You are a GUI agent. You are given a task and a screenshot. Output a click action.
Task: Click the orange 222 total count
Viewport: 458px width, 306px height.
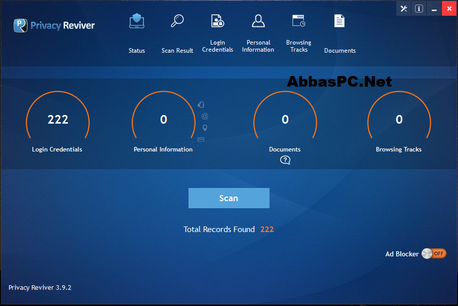pyautogui.click(x=267, y=229)
